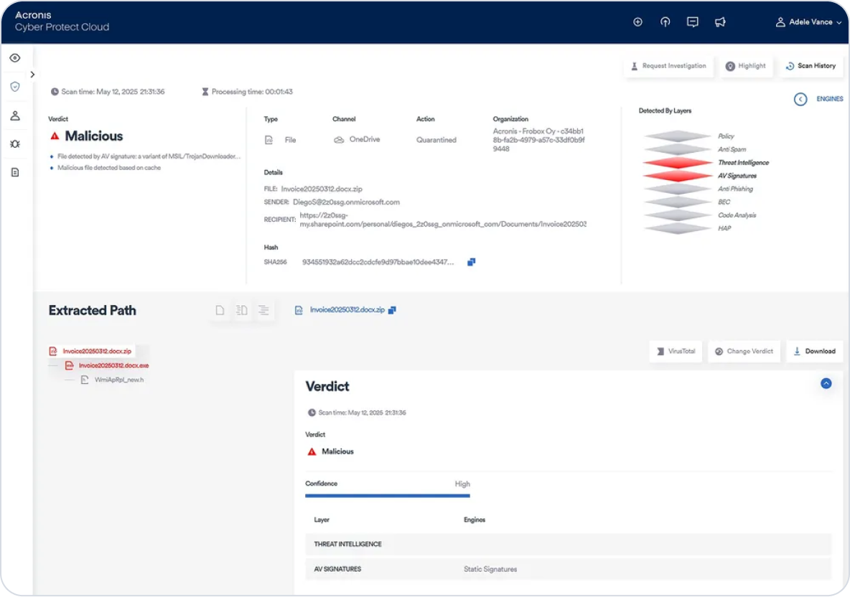This screenshot has height=597, width=850.
Task: Click the plus icon in the top bar
Action: 637,22
